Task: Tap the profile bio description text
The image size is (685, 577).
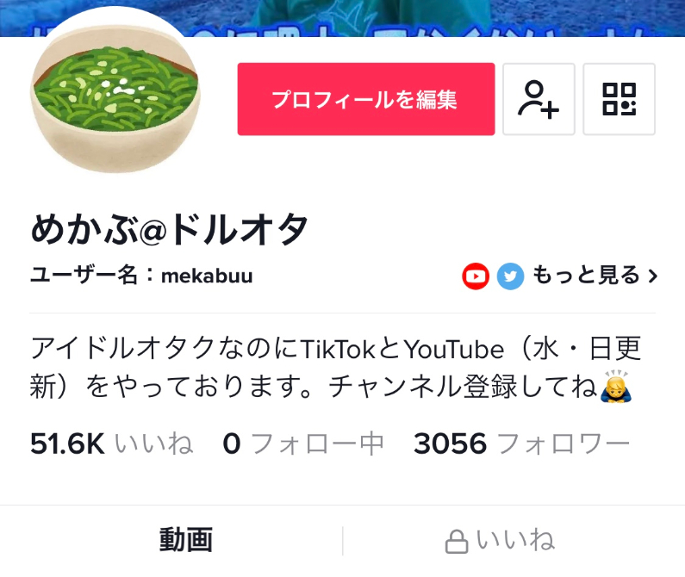Action: [335, 368]
